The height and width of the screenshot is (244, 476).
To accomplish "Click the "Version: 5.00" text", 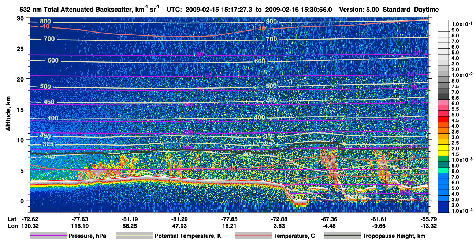I will 359,10.
